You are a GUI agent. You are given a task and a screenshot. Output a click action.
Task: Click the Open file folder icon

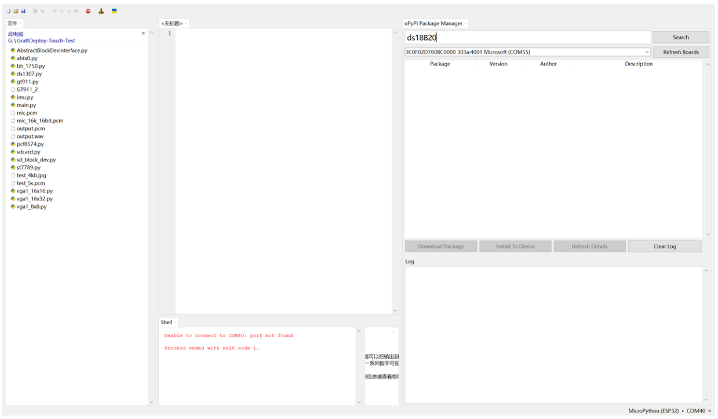click(16, 11)
